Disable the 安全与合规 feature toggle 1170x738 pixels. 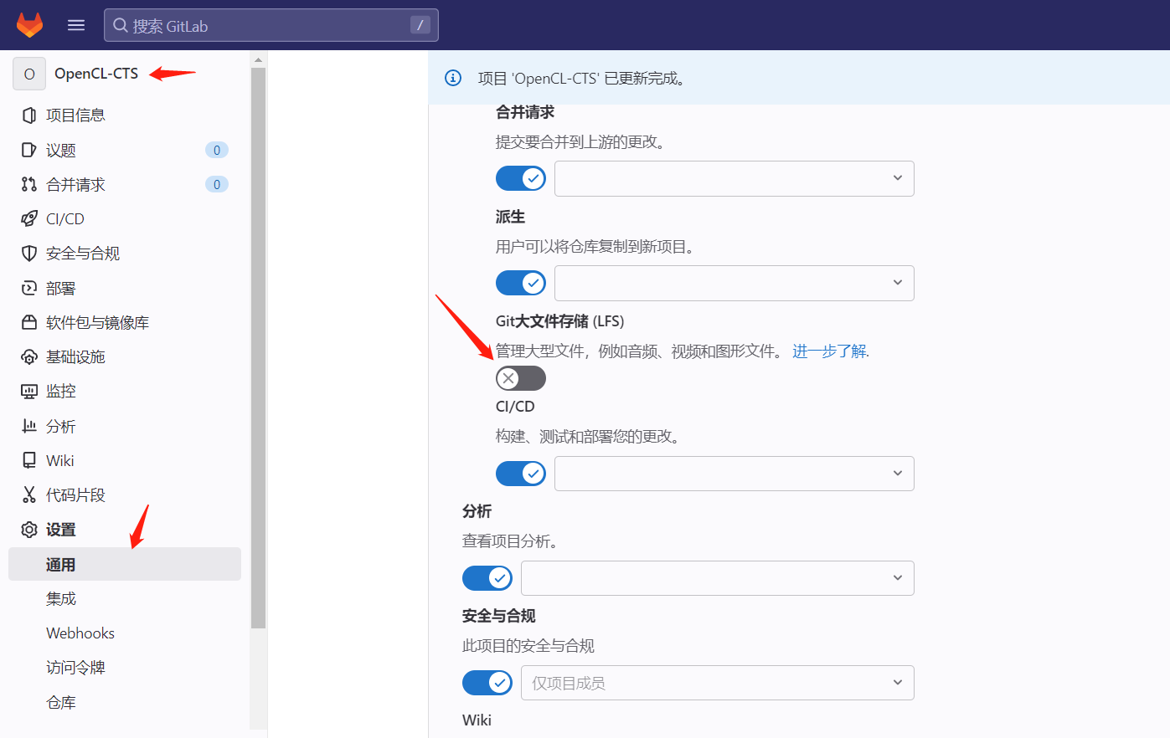[x=487, y=683]
